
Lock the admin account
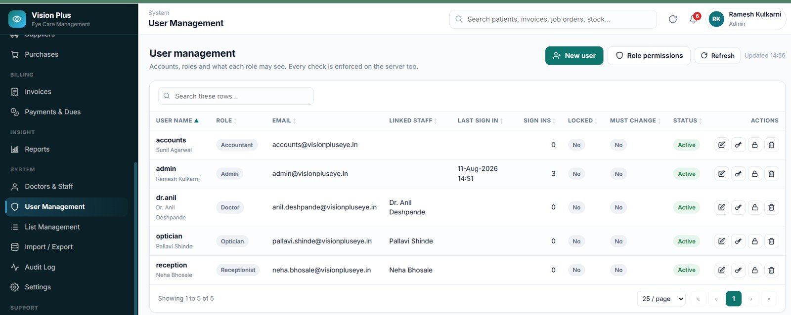tap(754, 174)
